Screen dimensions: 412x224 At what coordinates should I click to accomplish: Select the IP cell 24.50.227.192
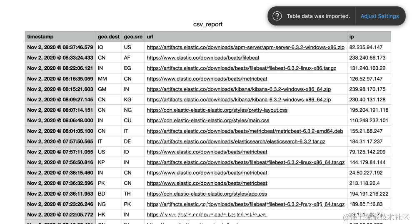click(x=369, y=173)
